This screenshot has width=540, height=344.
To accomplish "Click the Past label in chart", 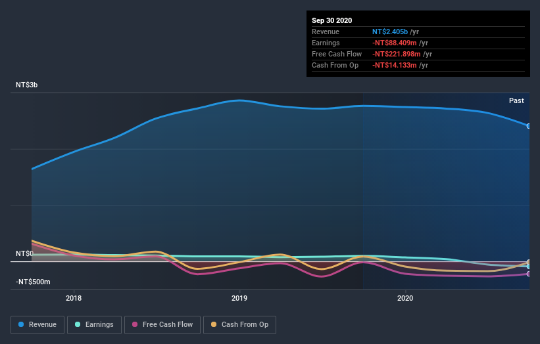I will click(516, 100).
